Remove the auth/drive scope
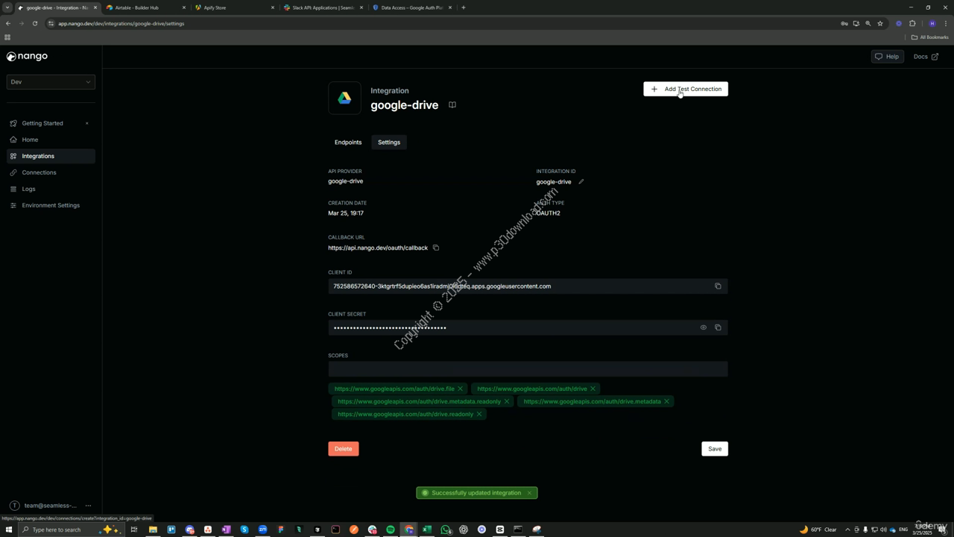The image size is (954, 537). tap(593, 389)
